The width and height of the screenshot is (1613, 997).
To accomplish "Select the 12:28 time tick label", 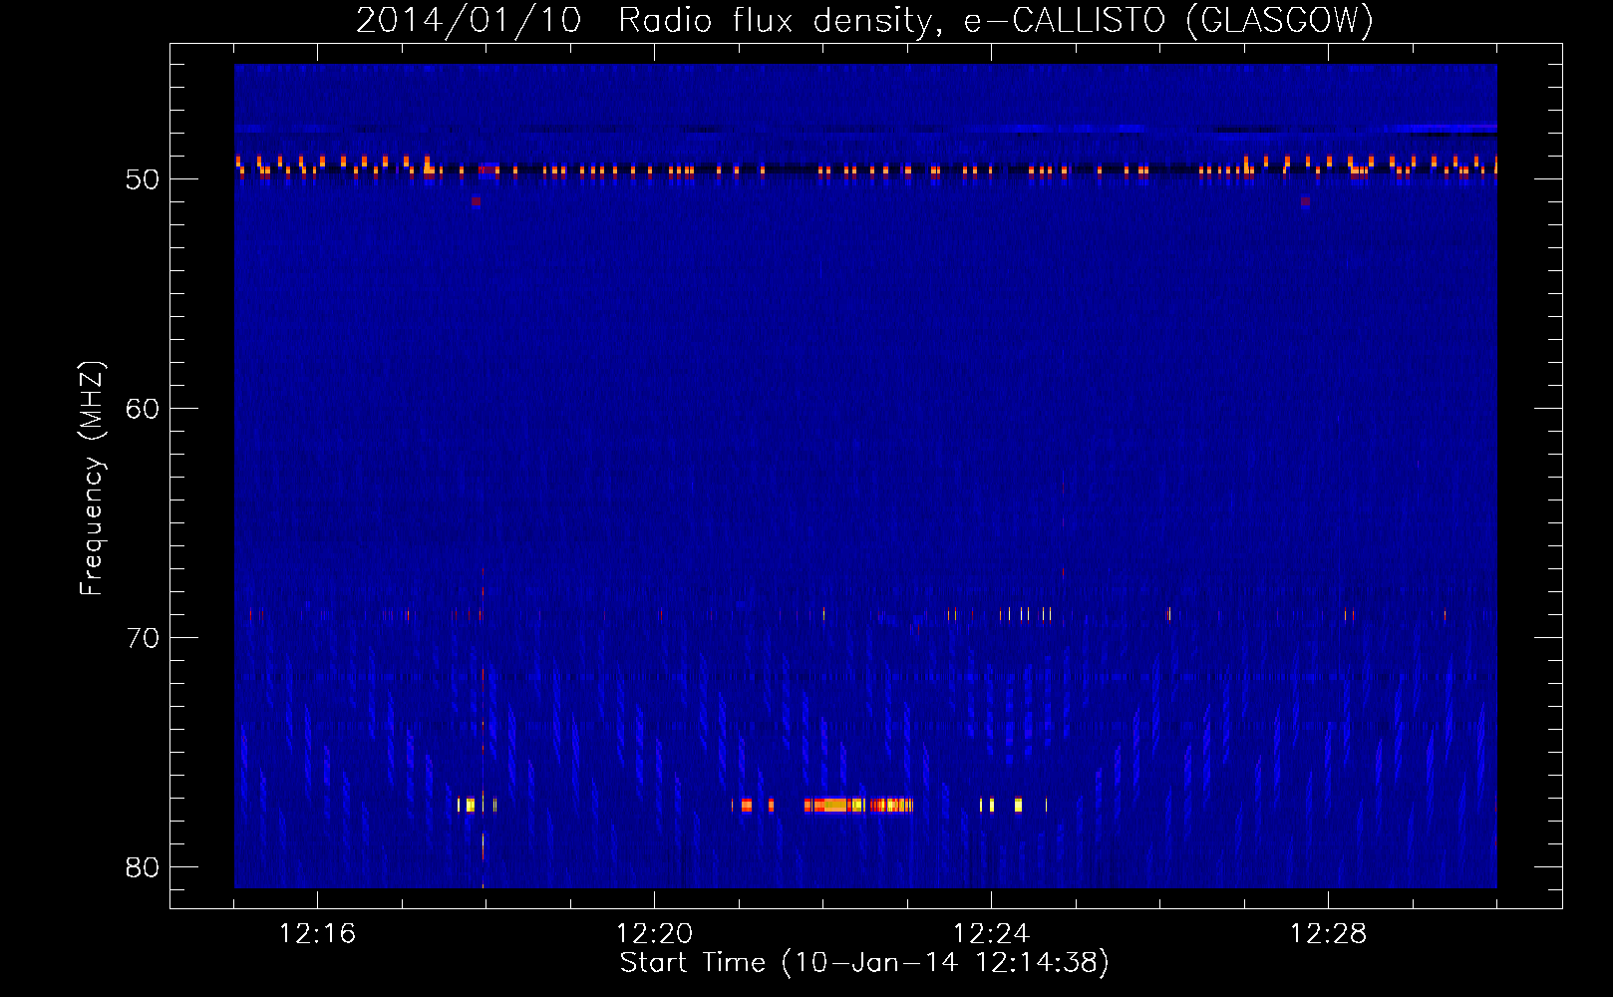I will 1328,933.
